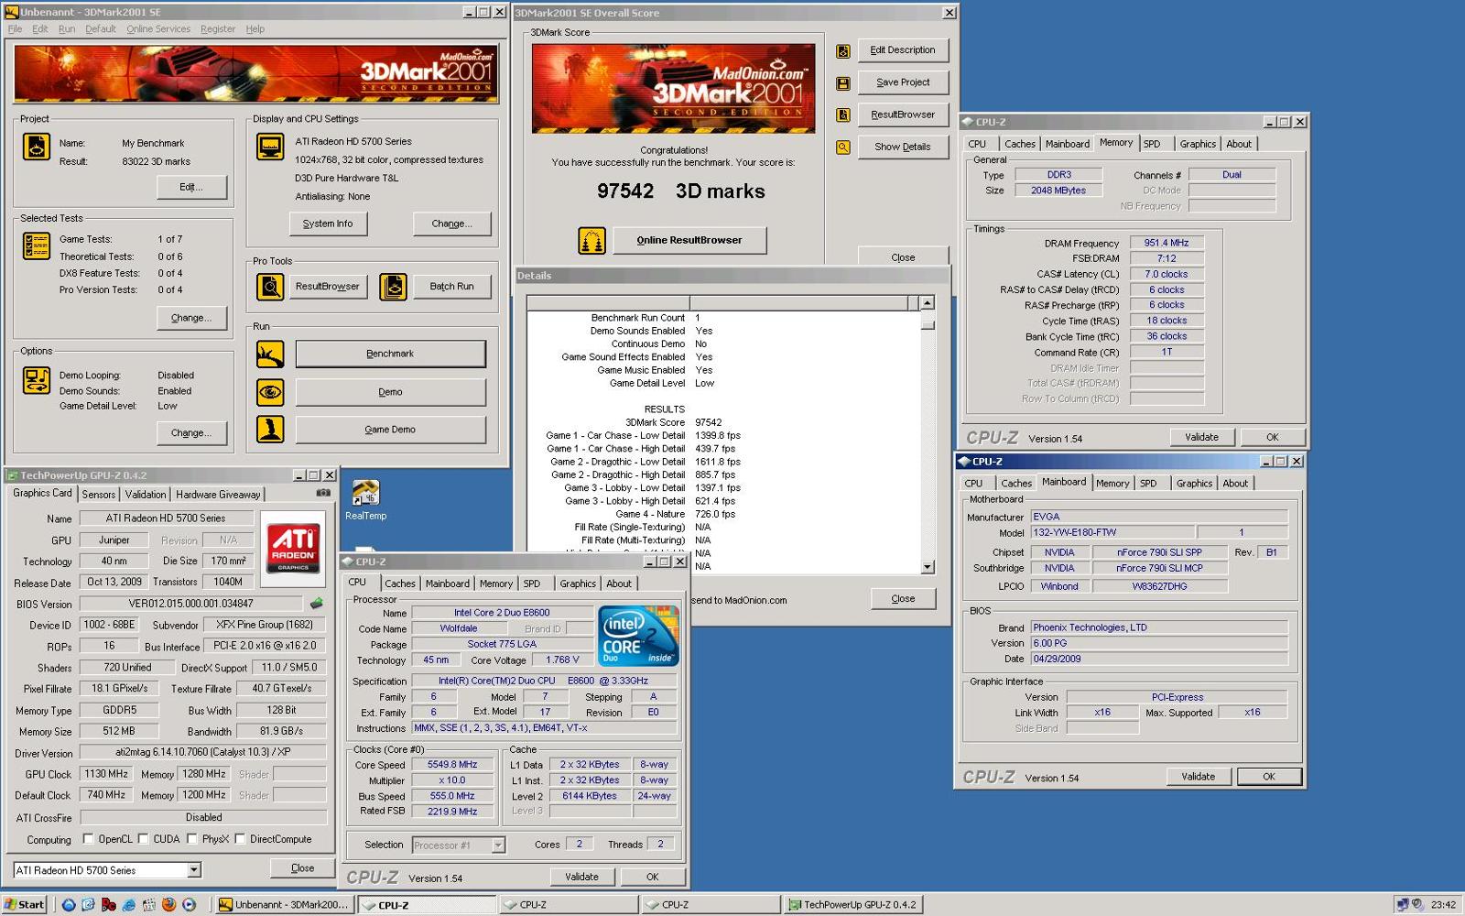Click the Options group icon in 3DMark
The height and width of the screenshot is (916, 1465).
37,380
